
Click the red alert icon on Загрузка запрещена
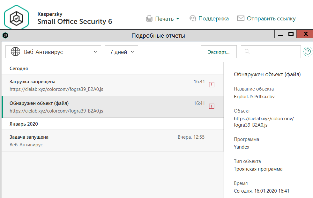(x=212, y=84)
